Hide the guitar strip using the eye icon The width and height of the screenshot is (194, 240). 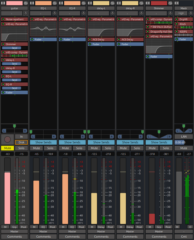click(26, 3)
